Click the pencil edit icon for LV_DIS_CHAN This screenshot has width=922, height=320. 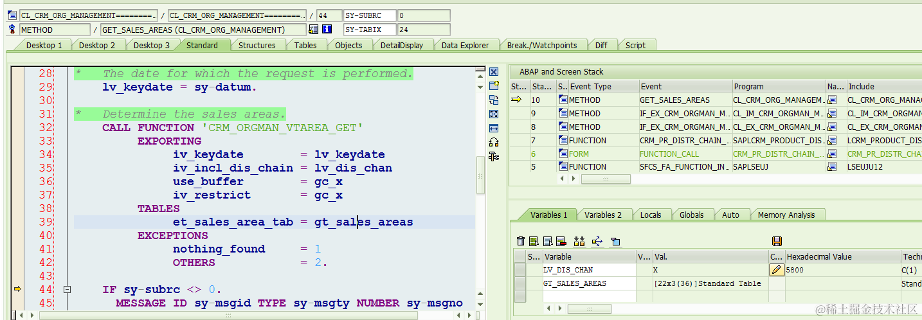pos(777,270)
